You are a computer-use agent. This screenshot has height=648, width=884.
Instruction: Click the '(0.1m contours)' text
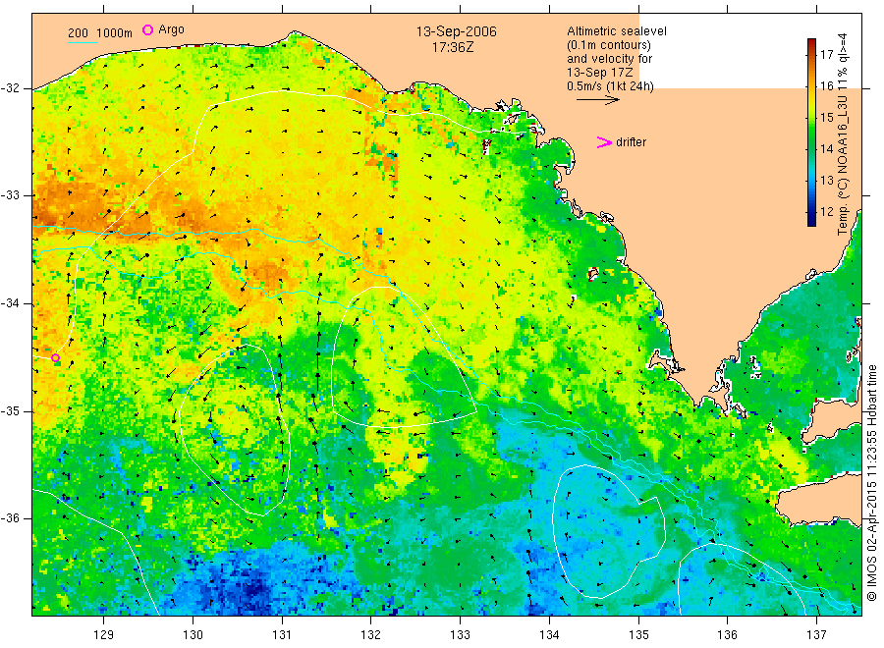tap(609, 45)
